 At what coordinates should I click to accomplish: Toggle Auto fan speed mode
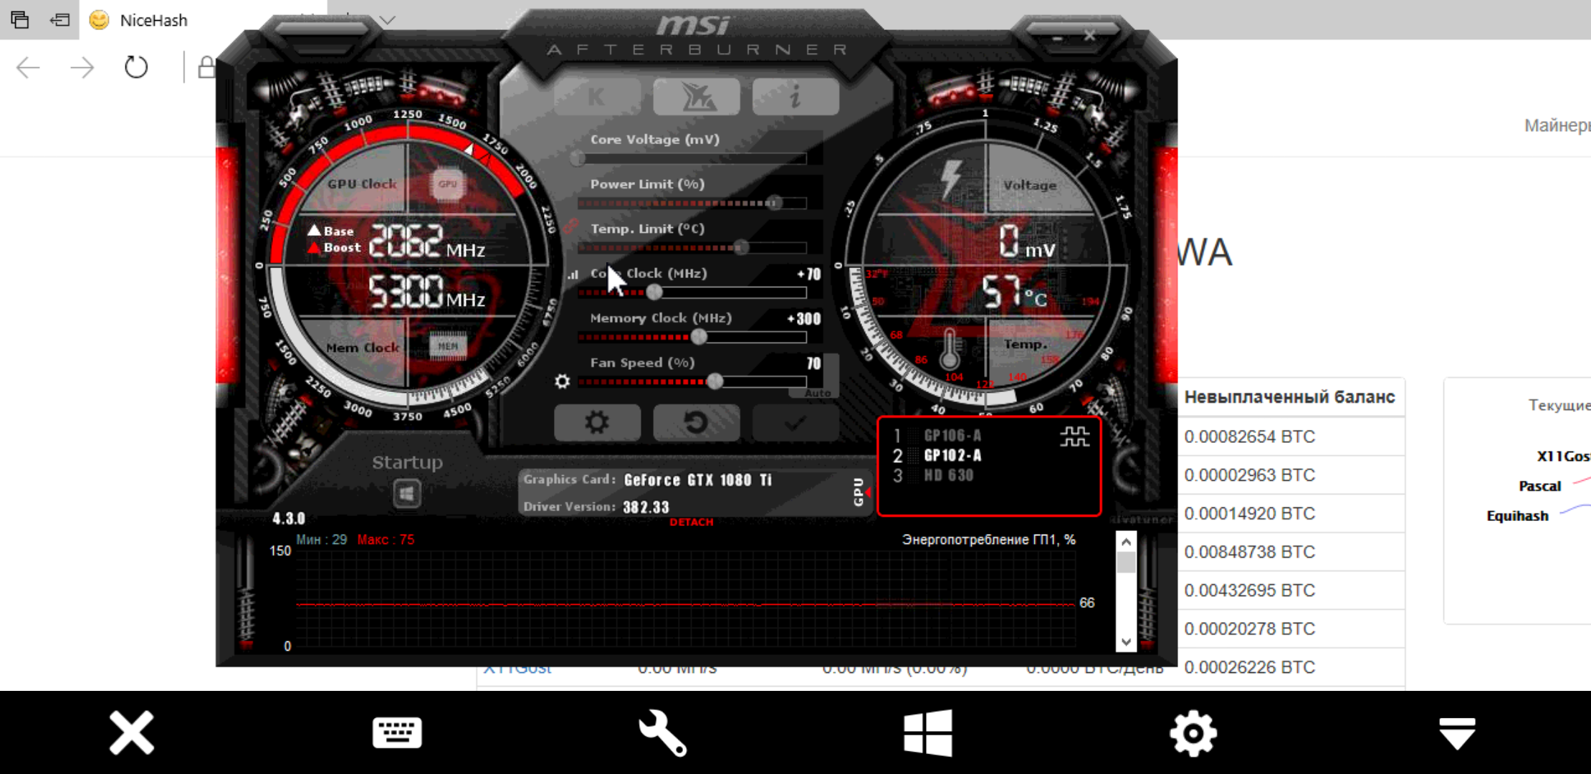point(816,393)
